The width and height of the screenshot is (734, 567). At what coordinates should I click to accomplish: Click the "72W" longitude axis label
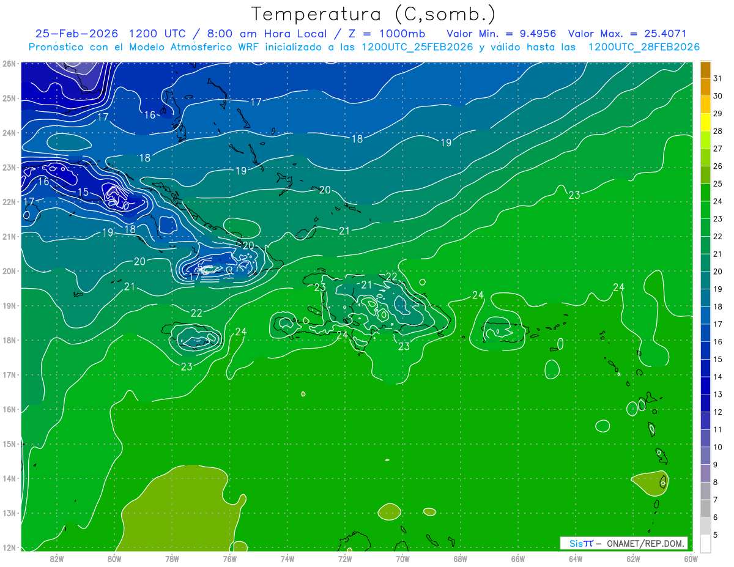(344, 558)
